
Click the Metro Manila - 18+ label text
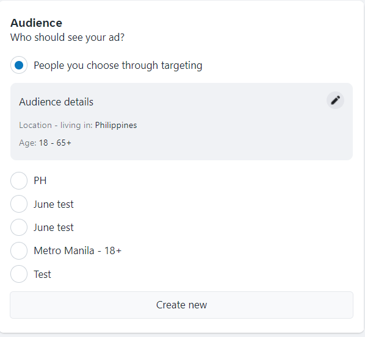(78, 251)
